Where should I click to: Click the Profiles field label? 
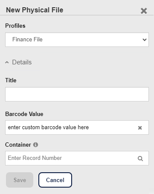pos(15,26)
